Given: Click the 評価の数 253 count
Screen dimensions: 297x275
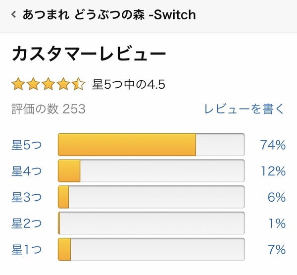Looking at the screenshot, I should 49,109.
